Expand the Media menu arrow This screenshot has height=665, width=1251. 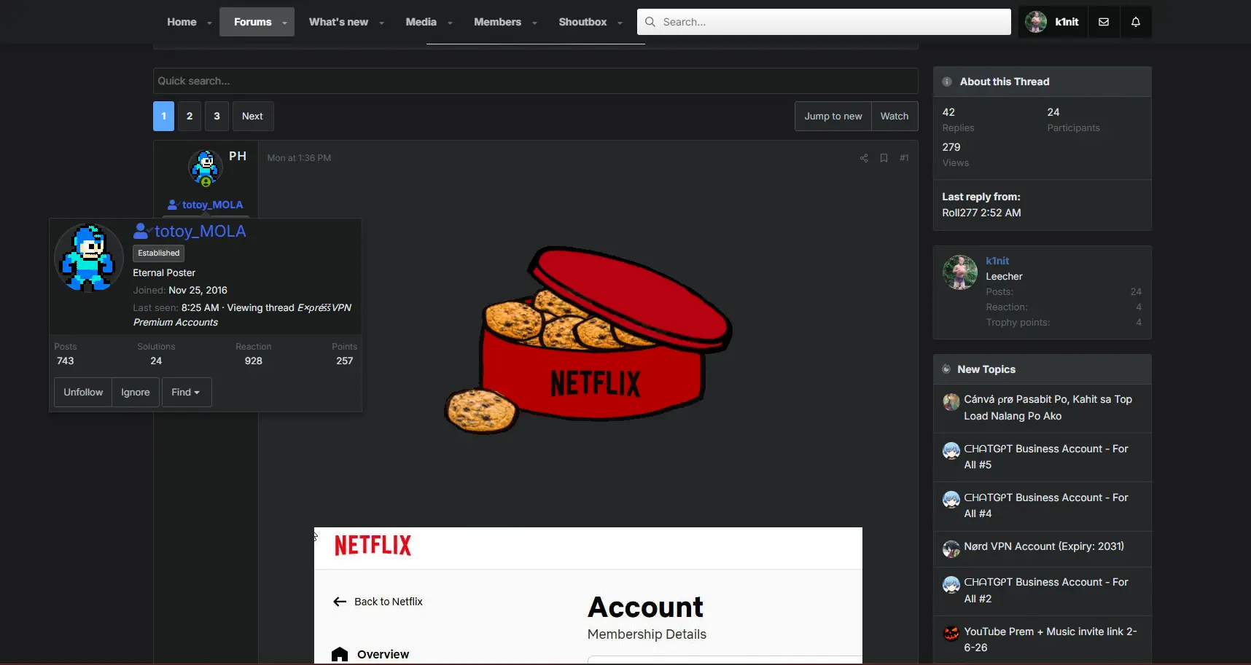[x=450, y=23]
